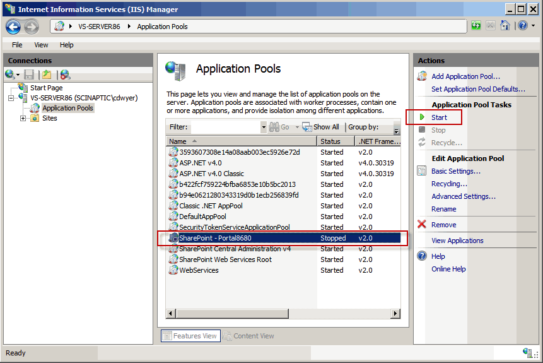Select Application Pools tree node
This screenshot has width=543, height=363.
tap(67, 108)
